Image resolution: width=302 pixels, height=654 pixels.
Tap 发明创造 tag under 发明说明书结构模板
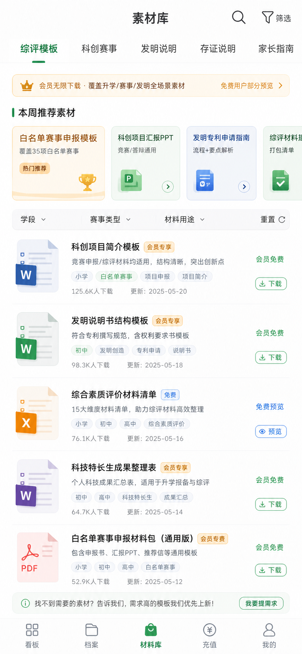[x=112, y=350]
